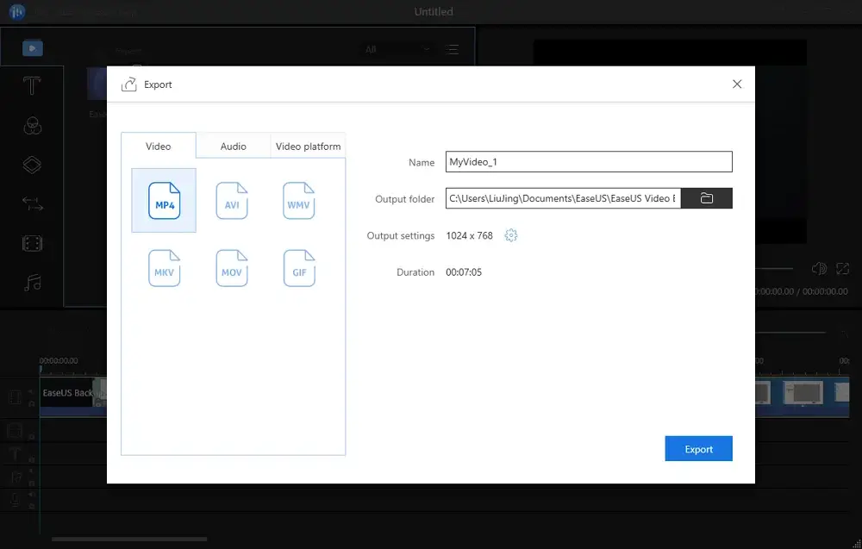Open the Overlays diamond icon in sidebar
862x549 pixels.
32,164
